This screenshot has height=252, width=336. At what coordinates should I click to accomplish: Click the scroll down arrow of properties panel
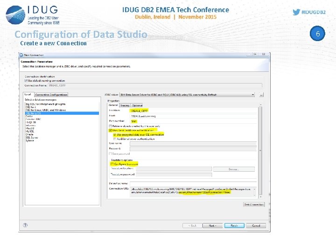tap(260, 197)
